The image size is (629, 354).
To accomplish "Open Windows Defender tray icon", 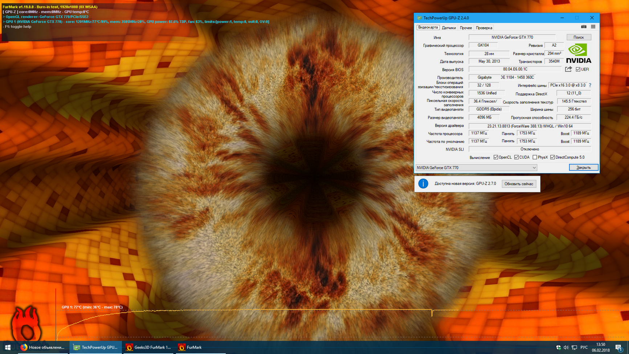I will coord(559,347).
